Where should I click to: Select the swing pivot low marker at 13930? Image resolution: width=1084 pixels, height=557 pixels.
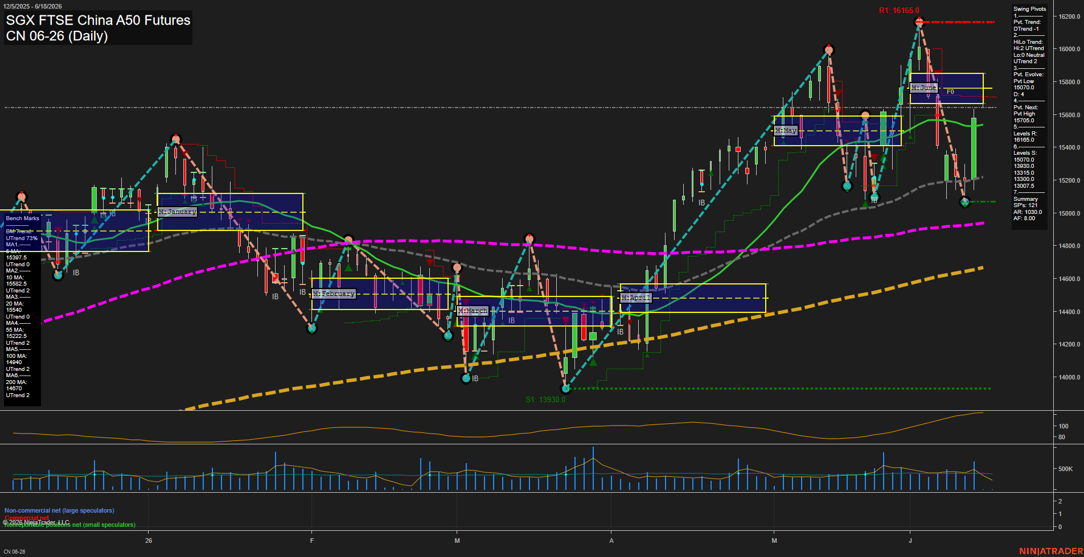(566, 389)
